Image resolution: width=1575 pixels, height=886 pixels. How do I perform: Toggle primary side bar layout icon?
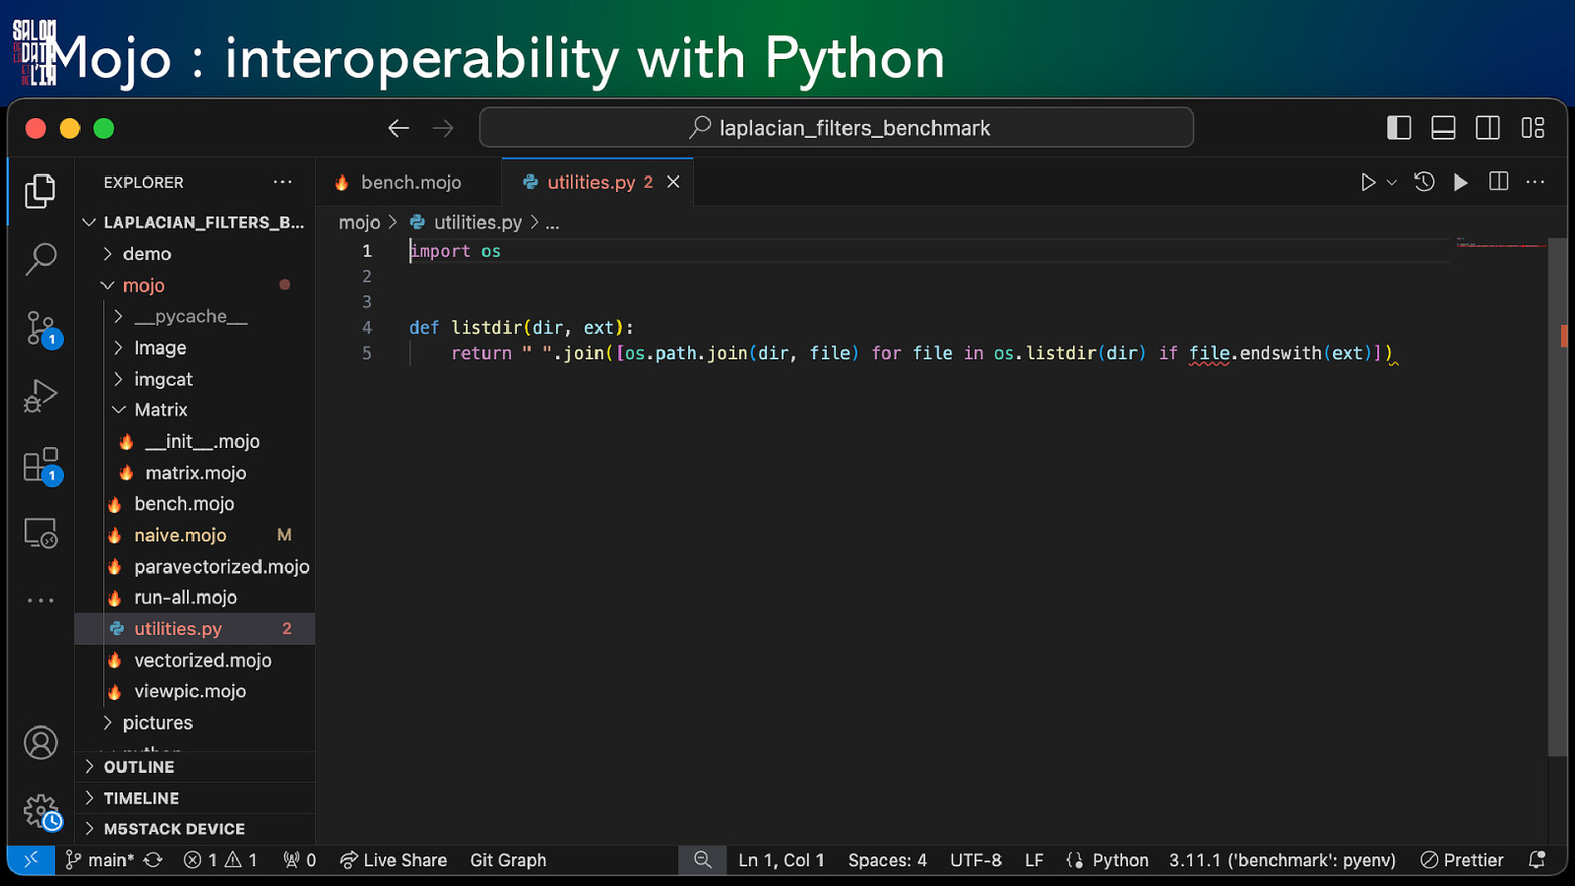1399,128
